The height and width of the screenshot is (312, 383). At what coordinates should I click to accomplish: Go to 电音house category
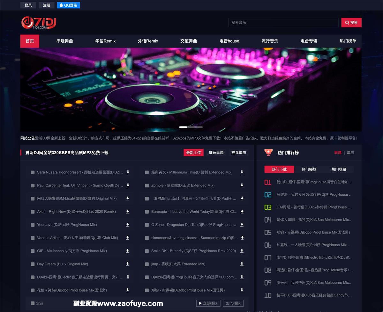(229, 41)
